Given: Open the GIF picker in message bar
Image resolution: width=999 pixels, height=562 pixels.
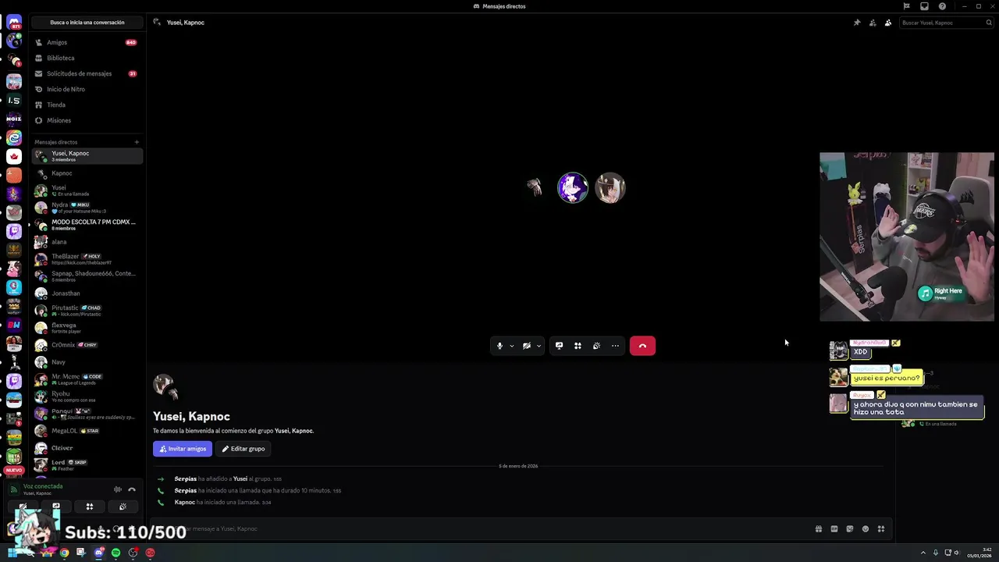Looking at the screenshot, I should [834, 529].
